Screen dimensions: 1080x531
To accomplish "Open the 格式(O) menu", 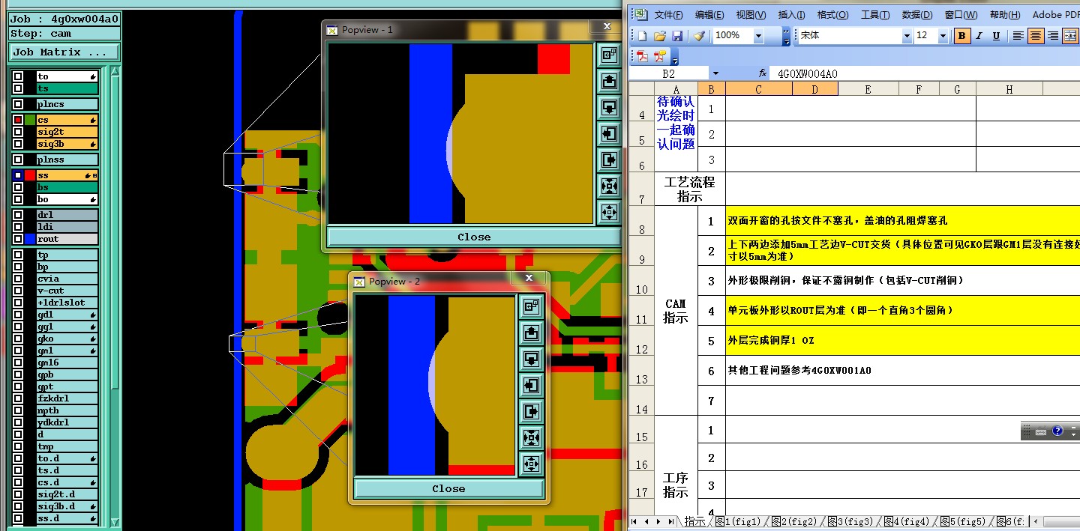I will (x=832, y=15).
